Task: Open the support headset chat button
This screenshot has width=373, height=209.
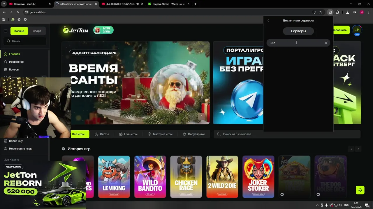Action: [360, 190]
